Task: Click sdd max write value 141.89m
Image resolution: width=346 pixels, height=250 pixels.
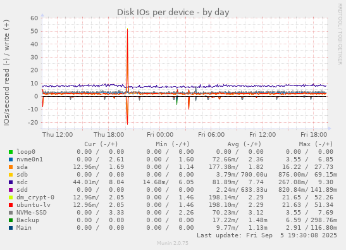Action: pos(324,190)
